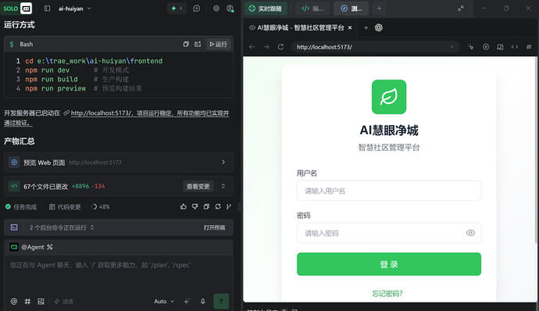Click the 忘记密码? link
The height and width of the screenshot is (311, 539).
point(387,293)
